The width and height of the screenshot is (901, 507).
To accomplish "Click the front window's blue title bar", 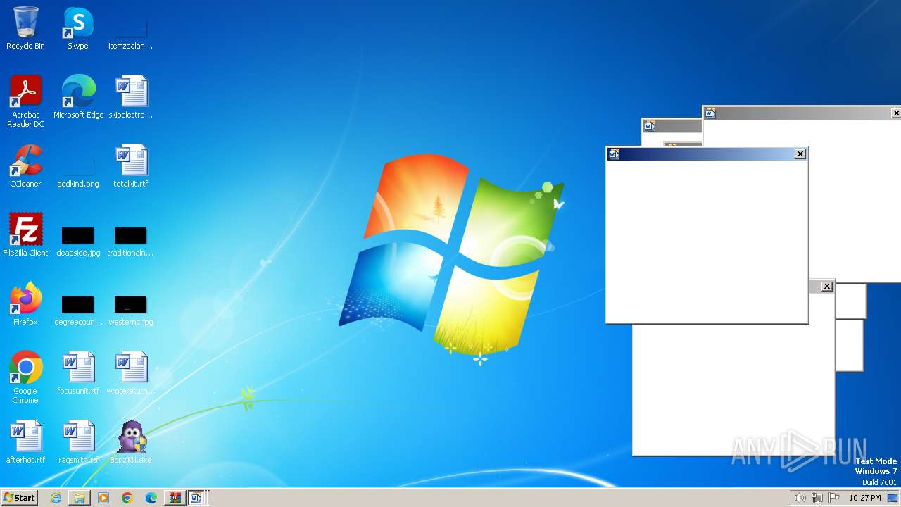I will 707,154.
